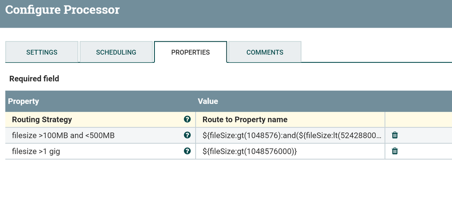Click the Property column header
The height and width of the screenshot is (198, 452).
24,101
